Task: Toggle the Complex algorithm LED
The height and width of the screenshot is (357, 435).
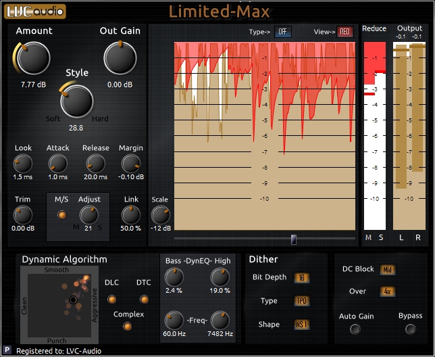Action: tap(128, 327)
